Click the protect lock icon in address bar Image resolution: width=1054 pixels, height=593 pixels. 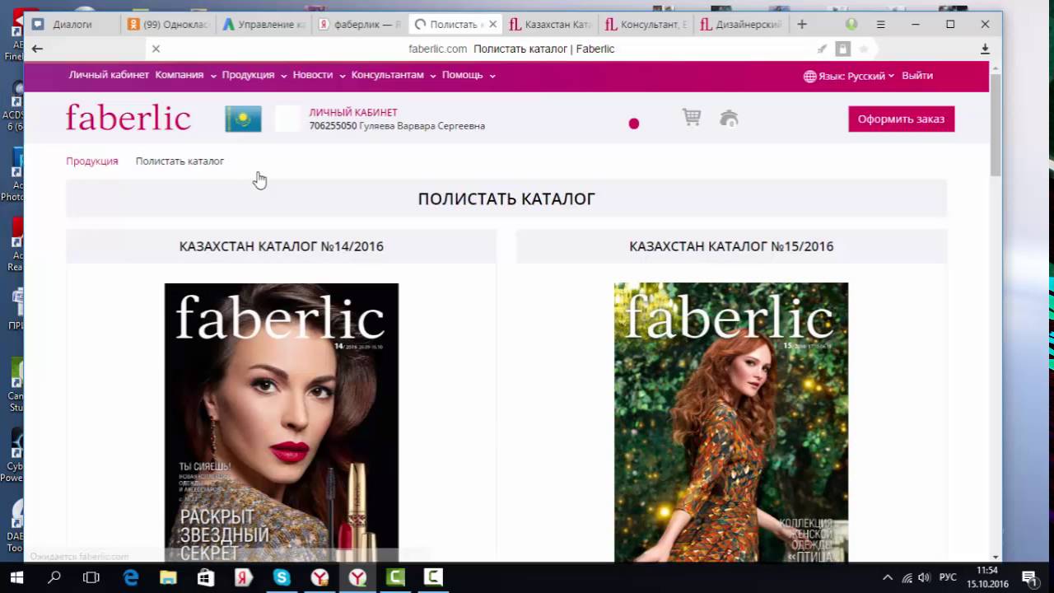842,49
